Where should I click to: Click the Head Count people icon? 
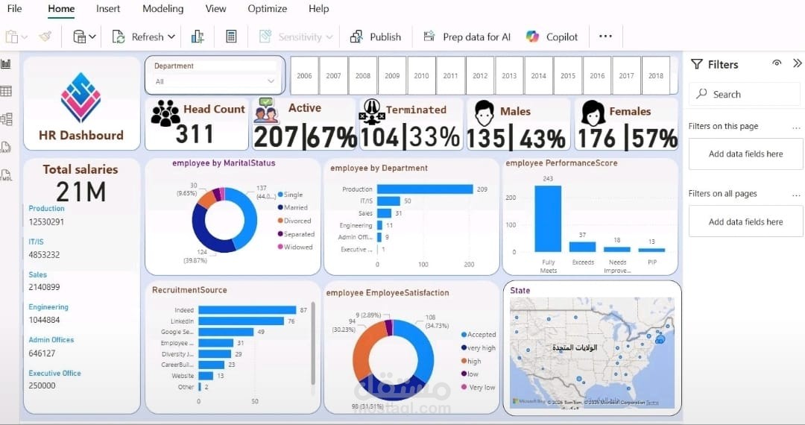coord(165,113)
